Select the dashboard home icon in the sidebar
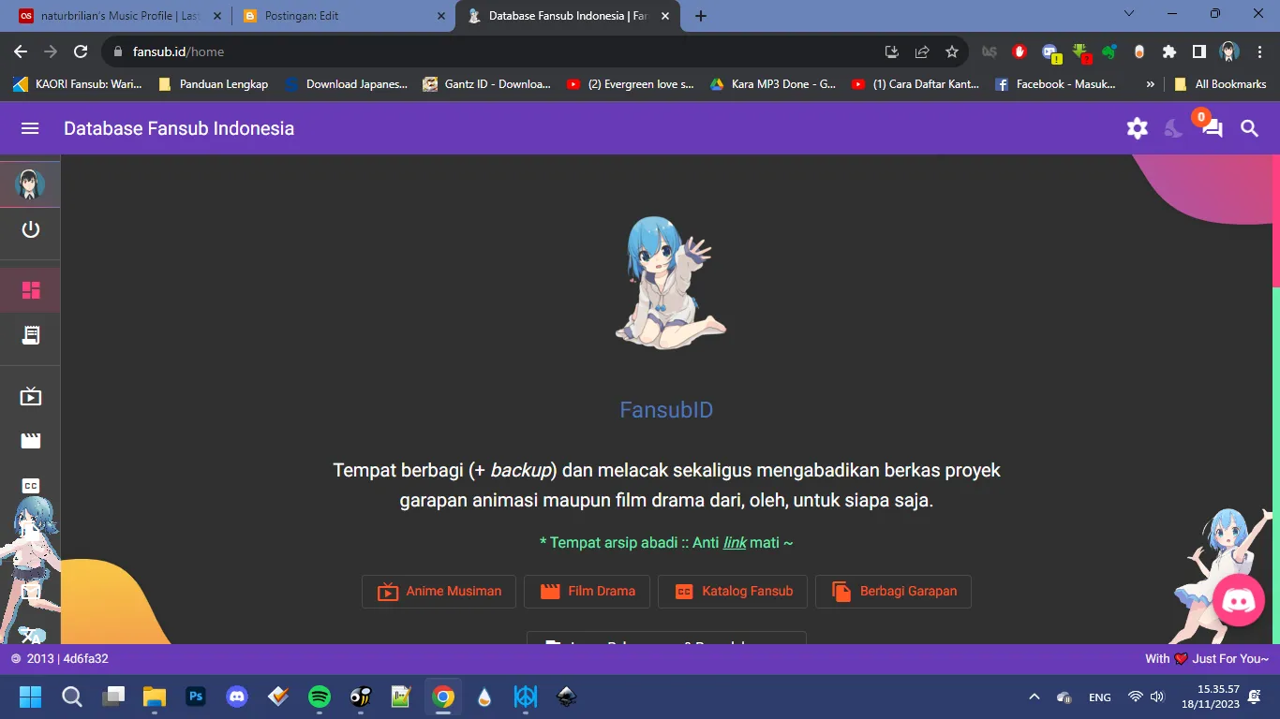 (x=31, y=290)
